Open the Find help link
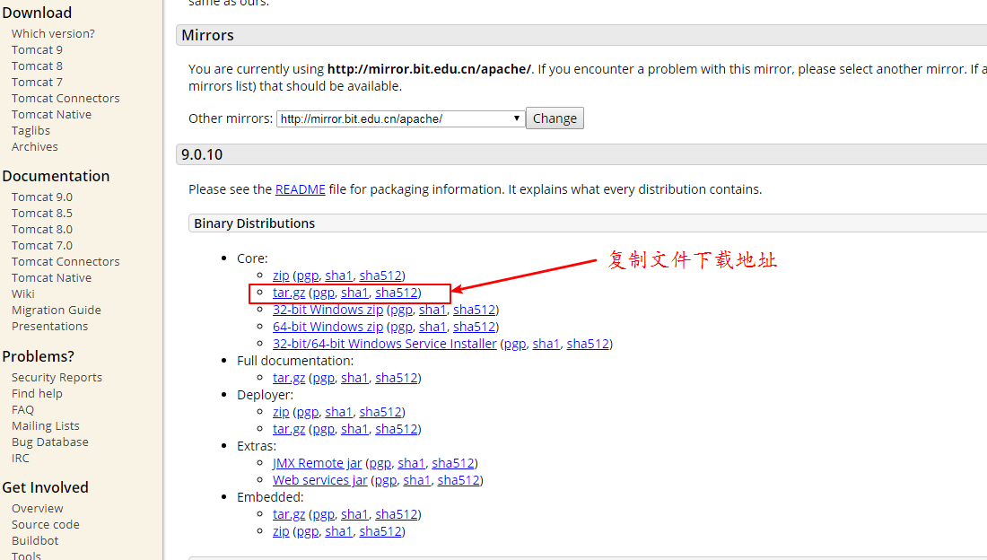This screenshot has height=560, width=987. [37, 394]
